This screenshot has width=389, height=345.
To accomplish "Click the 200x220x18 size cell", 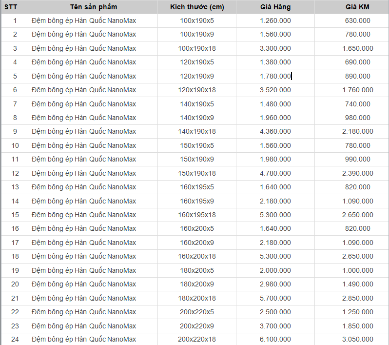I will (x=196, y=339).
